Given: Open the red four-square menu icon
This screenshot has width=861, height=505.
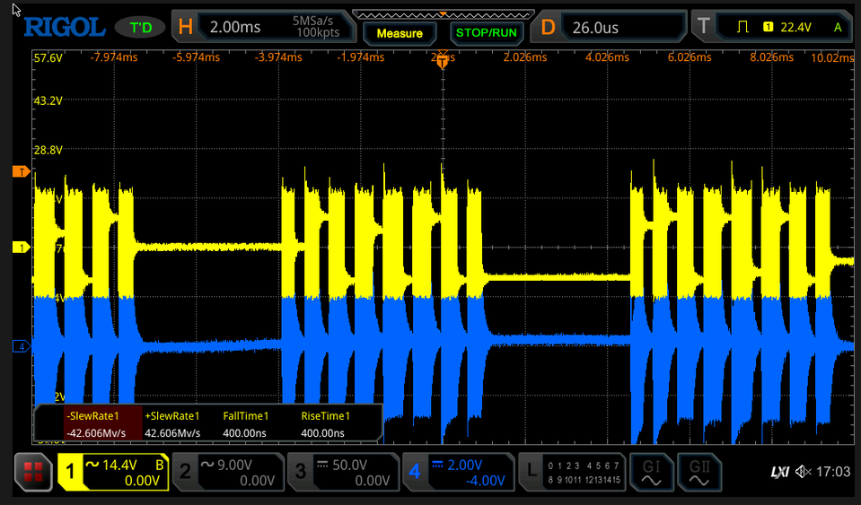Looking at the screenshot, I should point(33,472).
